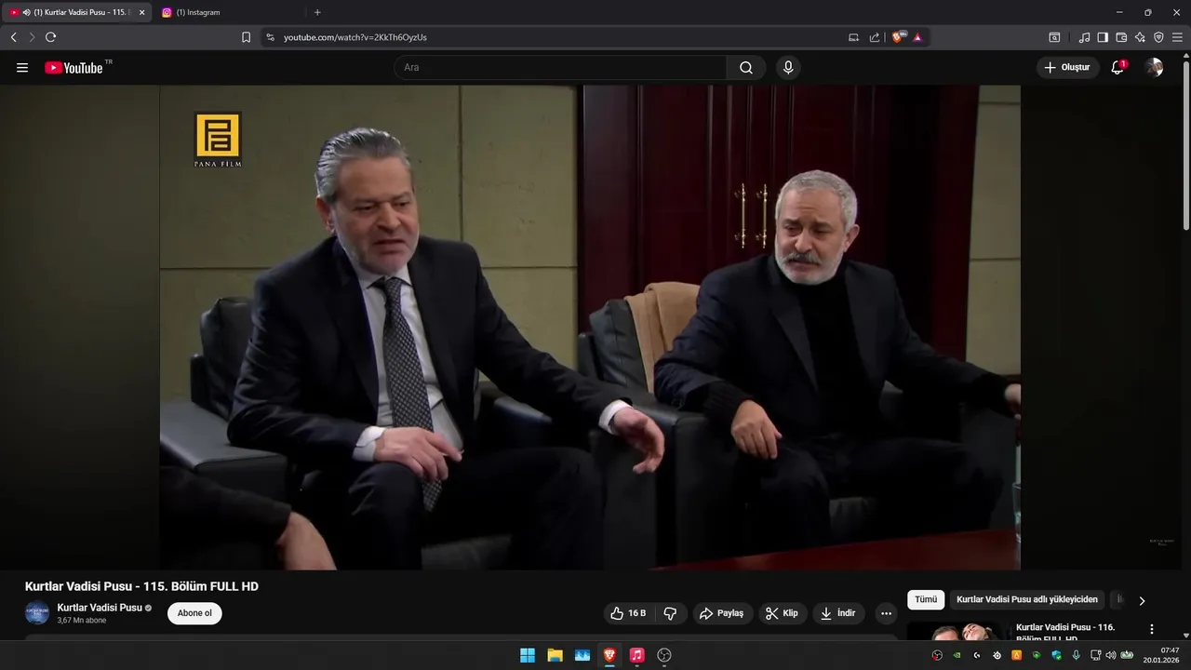1191x670 pixels.
Task: Dislike the video
Action: [670, 613]
